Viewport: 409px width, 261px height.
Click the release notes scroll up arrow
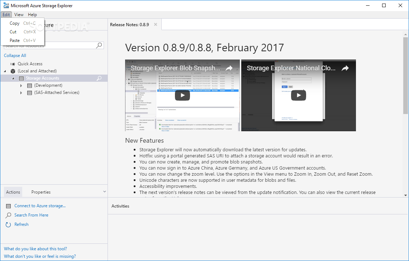pyautogui.click(x=405, y=34)
